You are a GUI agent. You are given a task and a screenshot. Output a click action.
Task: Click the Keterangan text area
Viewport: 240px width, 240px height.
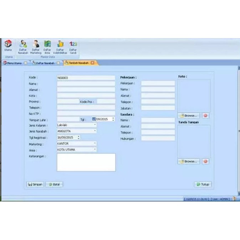coord(86,162)
